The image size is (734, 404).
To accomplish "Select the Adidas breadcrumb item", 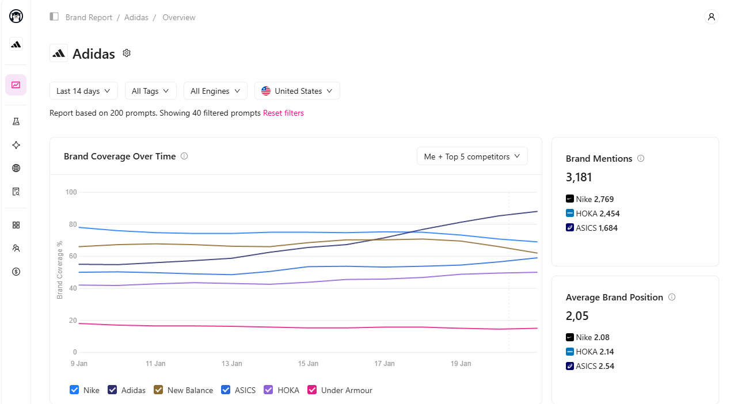I will coord(136,17).
